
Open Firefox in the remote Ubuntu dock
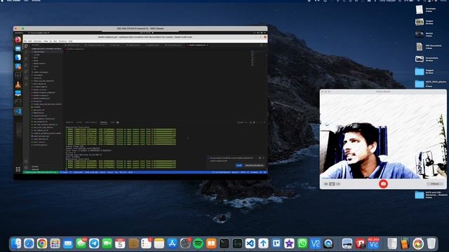pyautogui.click(x=18, y=39)
